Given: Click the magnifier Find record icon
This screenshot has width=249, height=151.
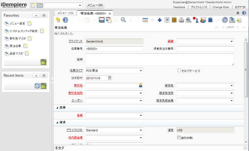Looking at the screenshot, I should tap(123, 20).
